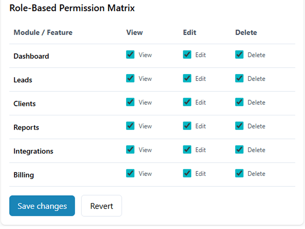Uncheck Integrations Edit checkbox
305x229 pixels.
pos(187,150)
